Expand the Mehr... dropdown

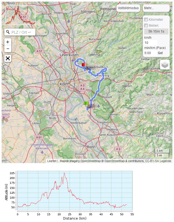pos(156,8)
